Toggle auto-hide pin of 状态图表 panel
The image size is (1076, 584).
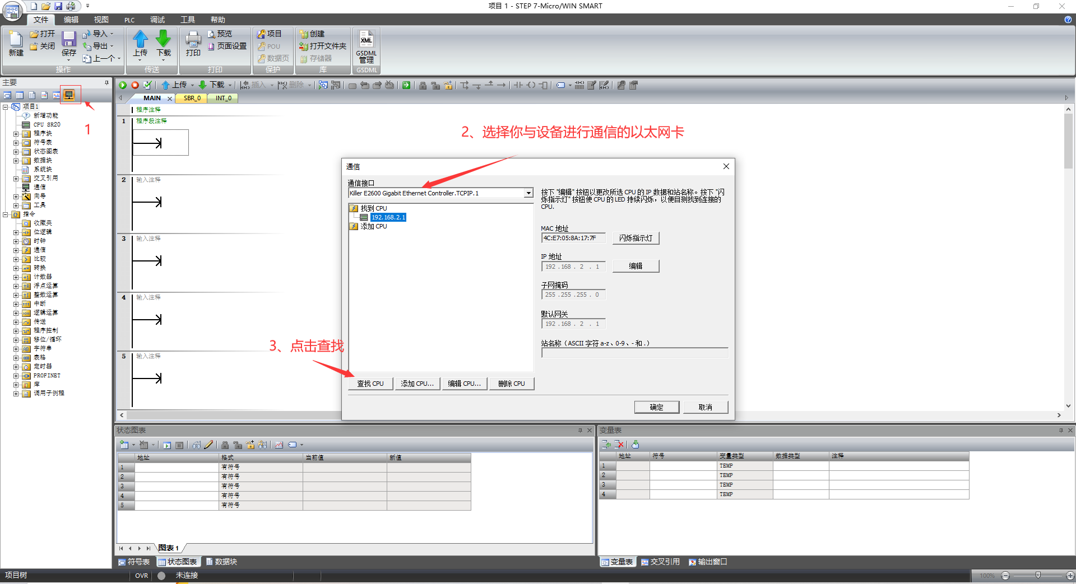[580, 430]
